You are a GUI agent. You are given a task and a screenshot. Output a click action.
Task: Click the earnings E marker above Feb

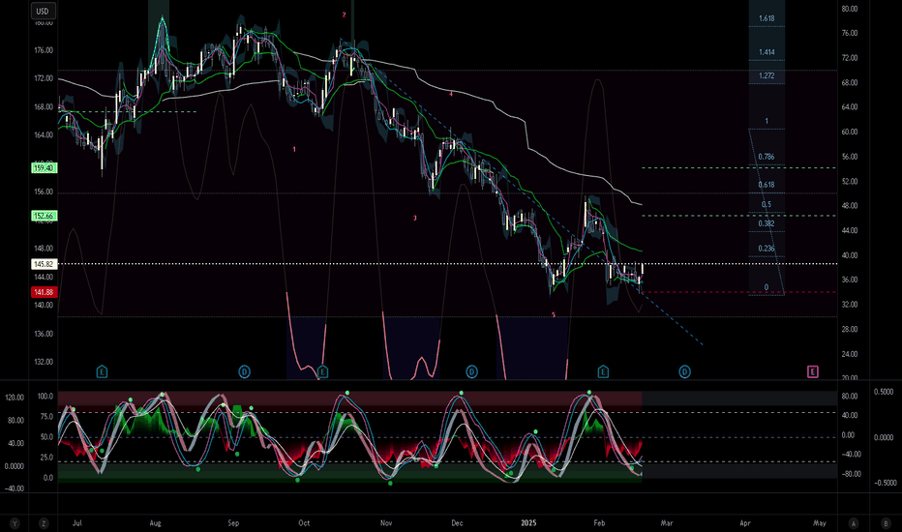coord(603,371)
